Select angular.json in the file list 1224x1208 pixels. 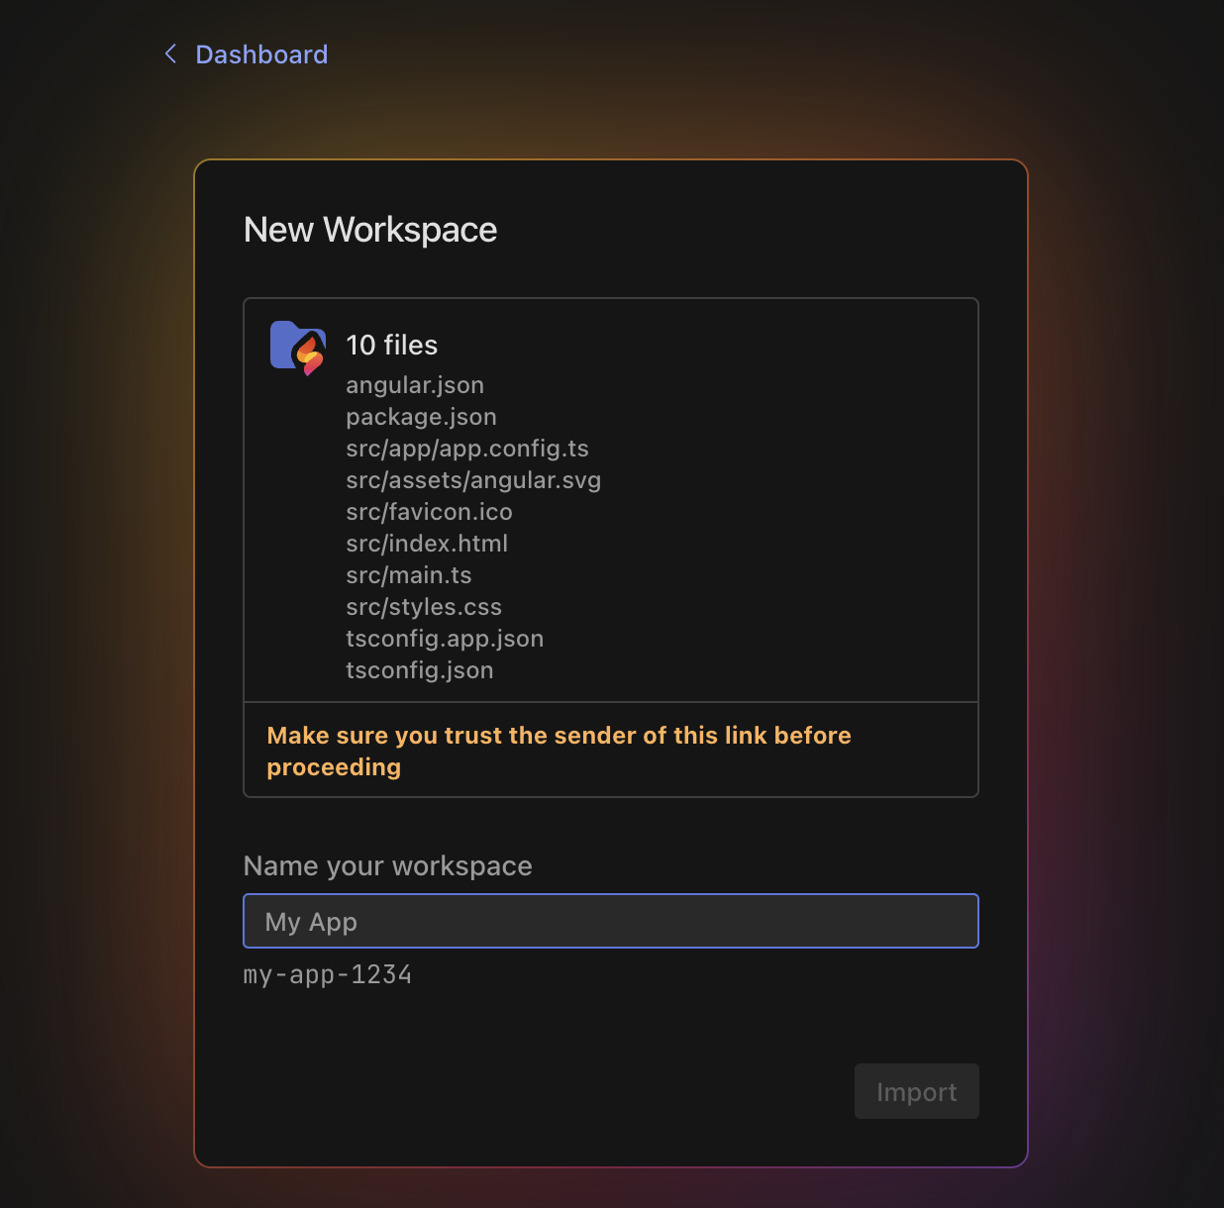pos(415,385)
